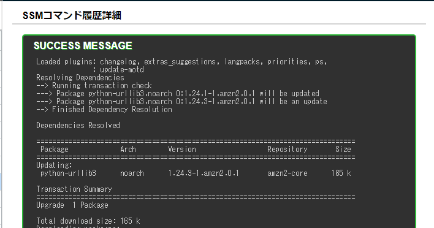
Task: Click 'Upgrade 1 Package' line
Action: 72,205
